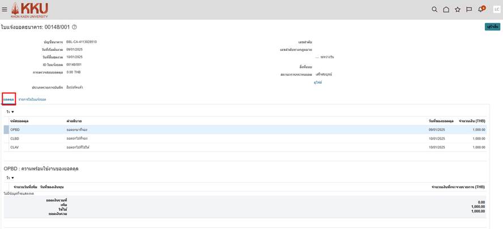Viewport: 503px width, 229px height.
Task: Open the LC user account menu
Action: pos(497,10)
